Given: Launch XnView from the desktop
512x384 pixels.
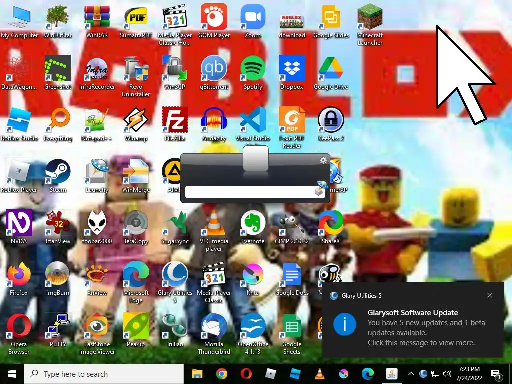Looking at the screenshot, I should (x=97, y=279).
